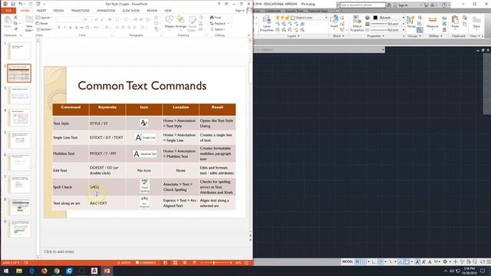Select slide 3 thumbnail in PowerPoint panel
The width and height of the screenshot is (491, 276).
tap(19, 95)
